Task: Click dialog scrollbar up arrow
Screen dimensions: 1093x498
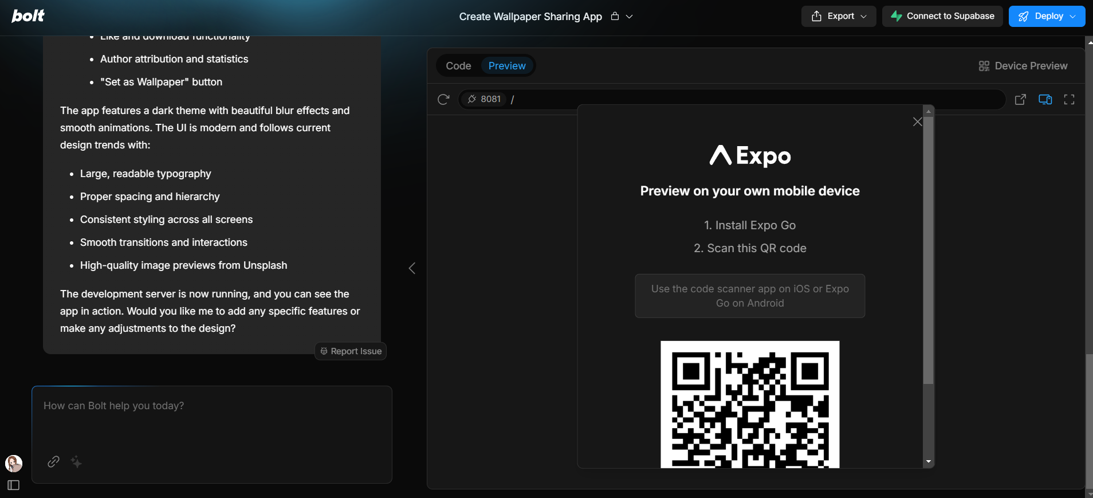Action: [929, 111]
